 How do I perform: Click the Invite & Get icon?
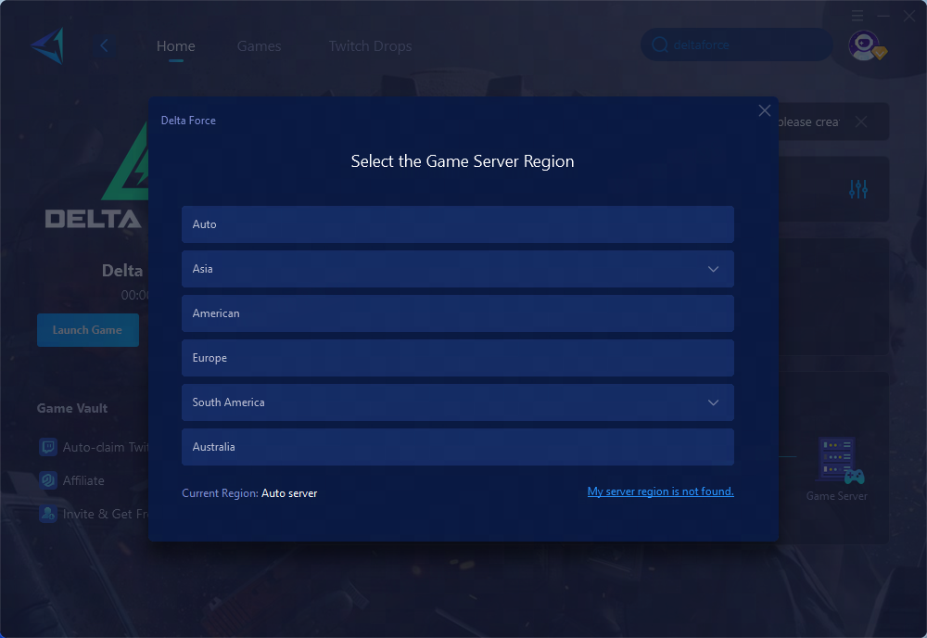pyautogui.click(x=48, y=513)
